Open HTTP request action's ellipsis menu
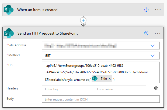 coord(158,34)
